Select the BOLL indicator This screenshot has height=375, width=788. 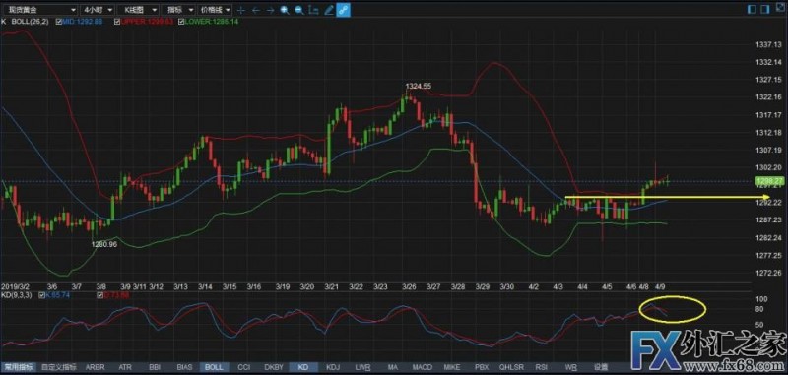[214, 367]
